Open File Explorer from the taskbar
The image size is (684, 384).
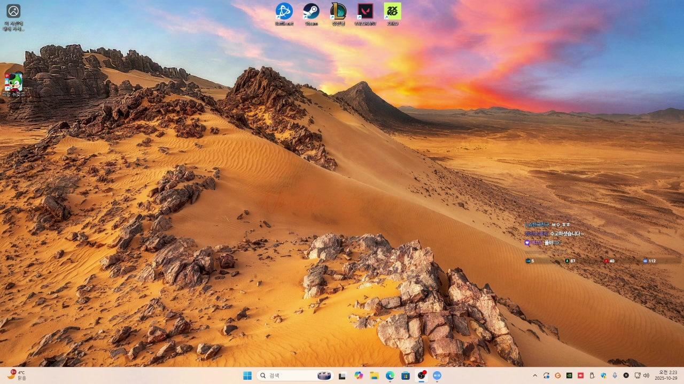click(x=374, y=375)
